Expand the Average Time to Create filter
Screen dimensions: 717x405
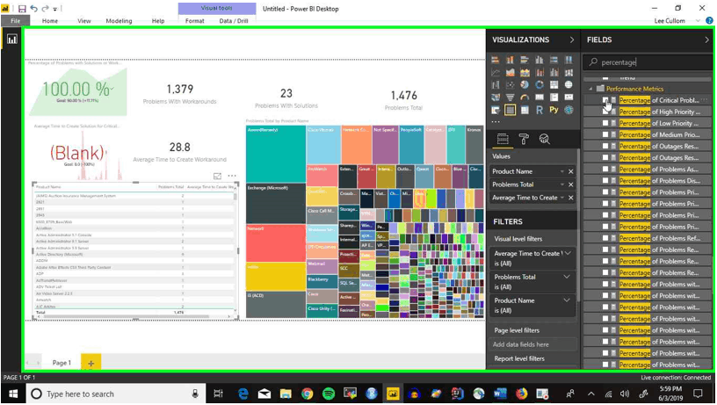(568, 253)
